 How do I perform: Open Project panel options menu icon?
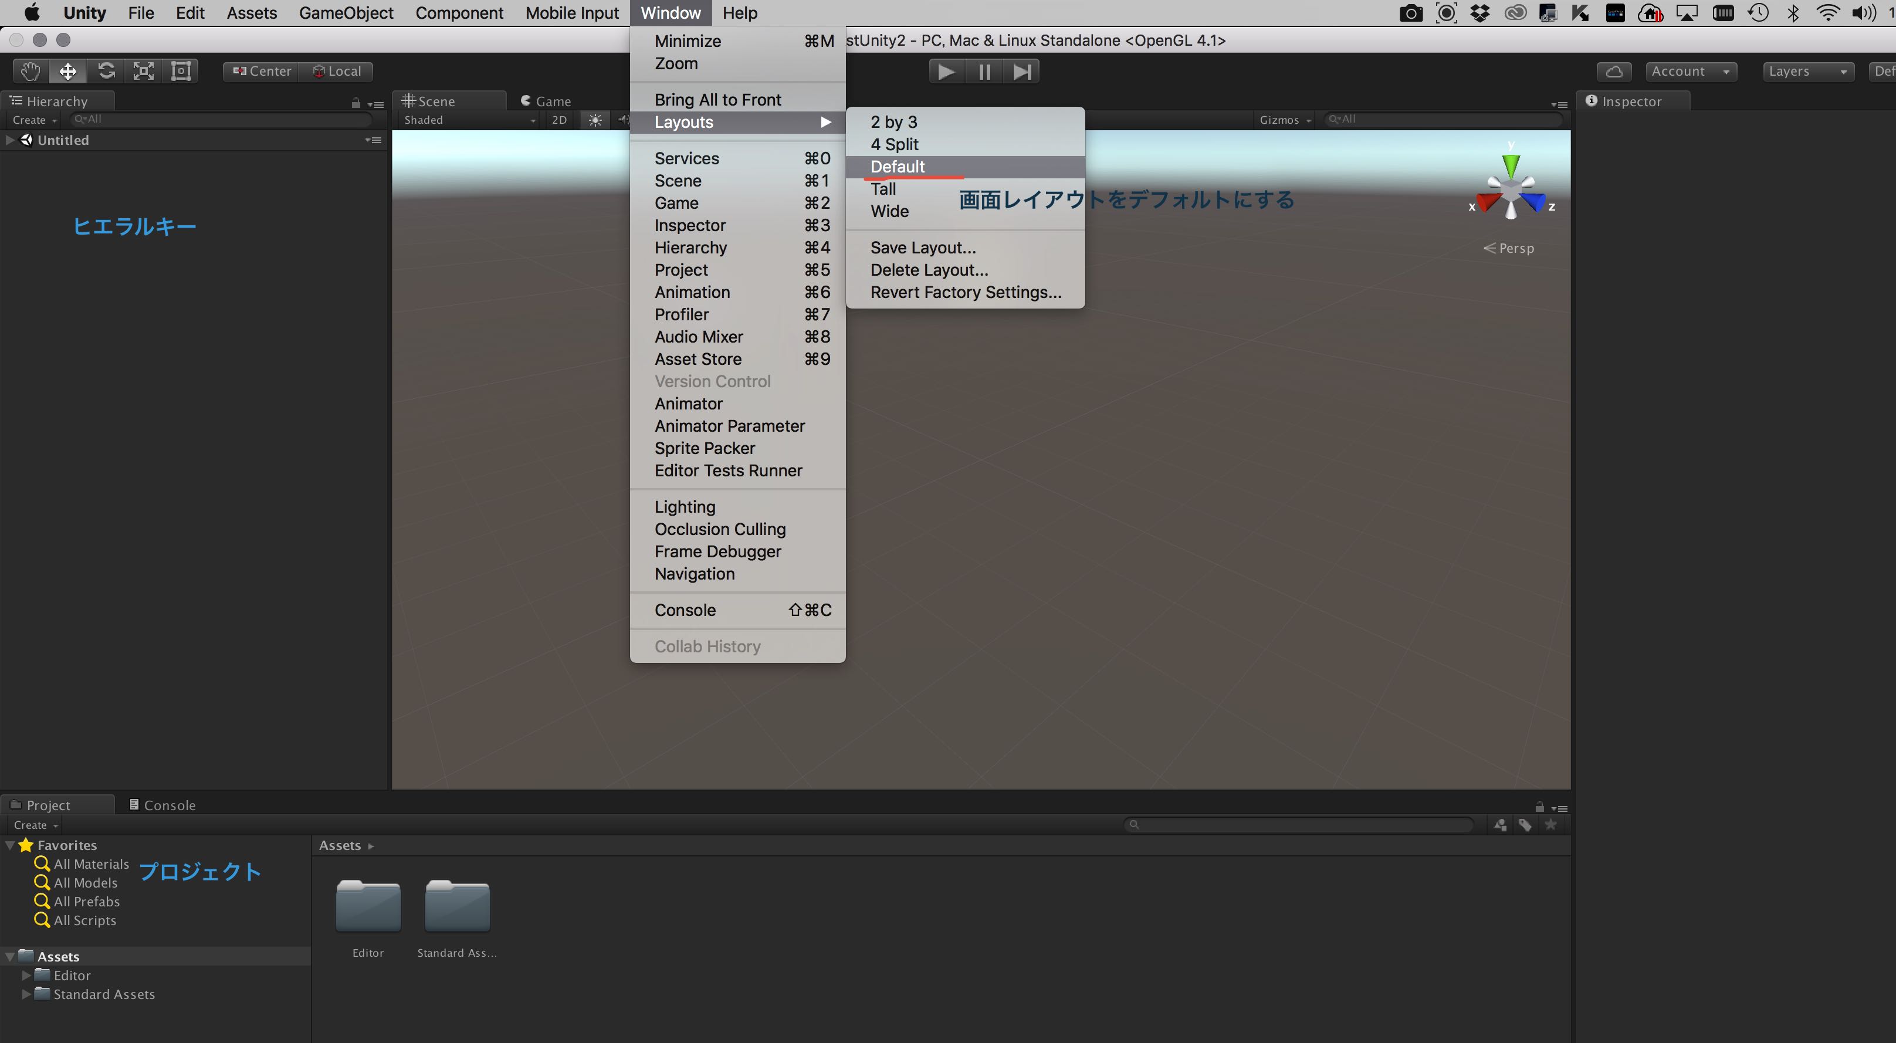click(x=1559, y=808)
